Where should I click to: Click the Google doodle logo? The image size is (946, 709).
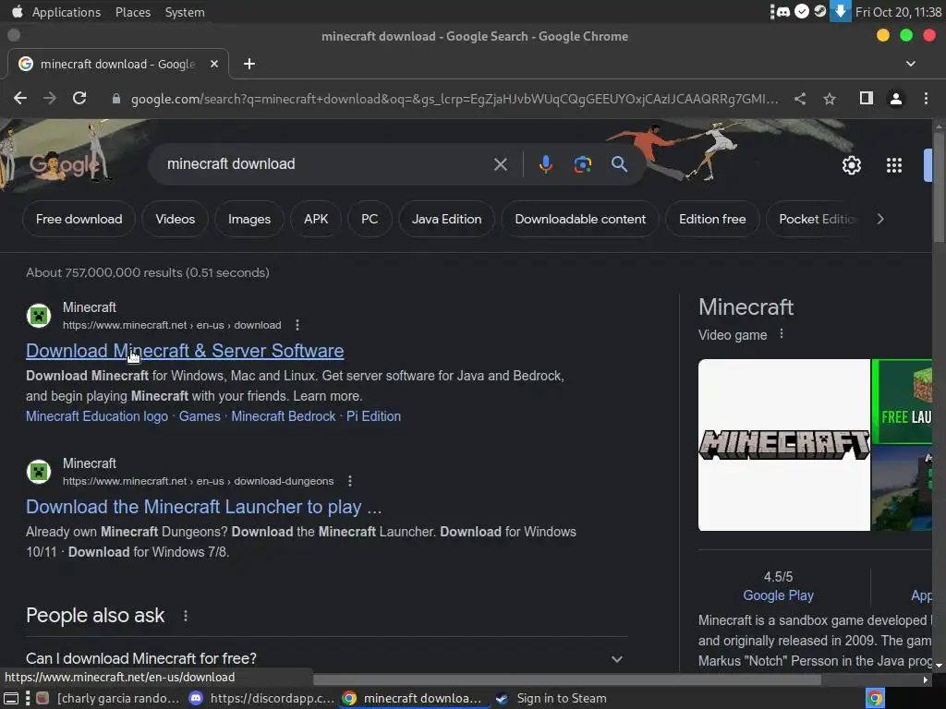point(64,164)
